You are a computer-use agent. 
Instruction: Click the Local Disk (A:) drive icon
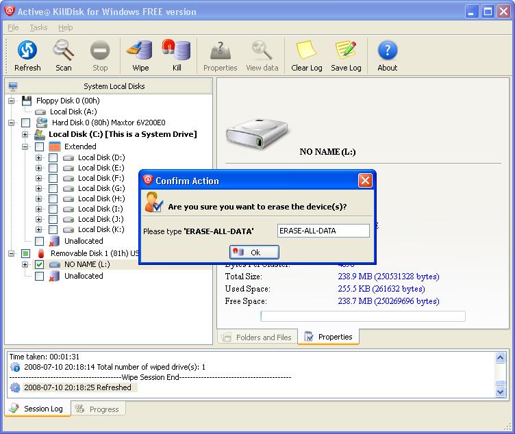pyautogui.click(x=40, y=112)
